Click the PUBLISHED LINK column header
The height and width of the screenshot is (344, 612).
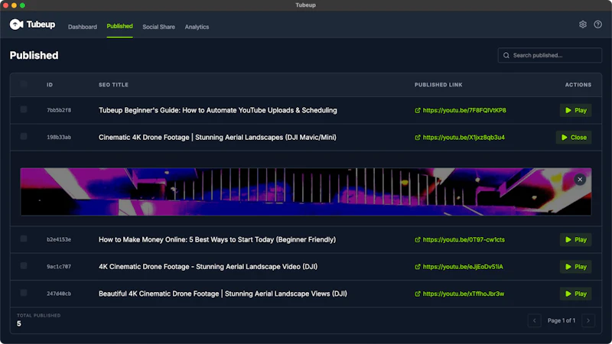click(438, 85)
